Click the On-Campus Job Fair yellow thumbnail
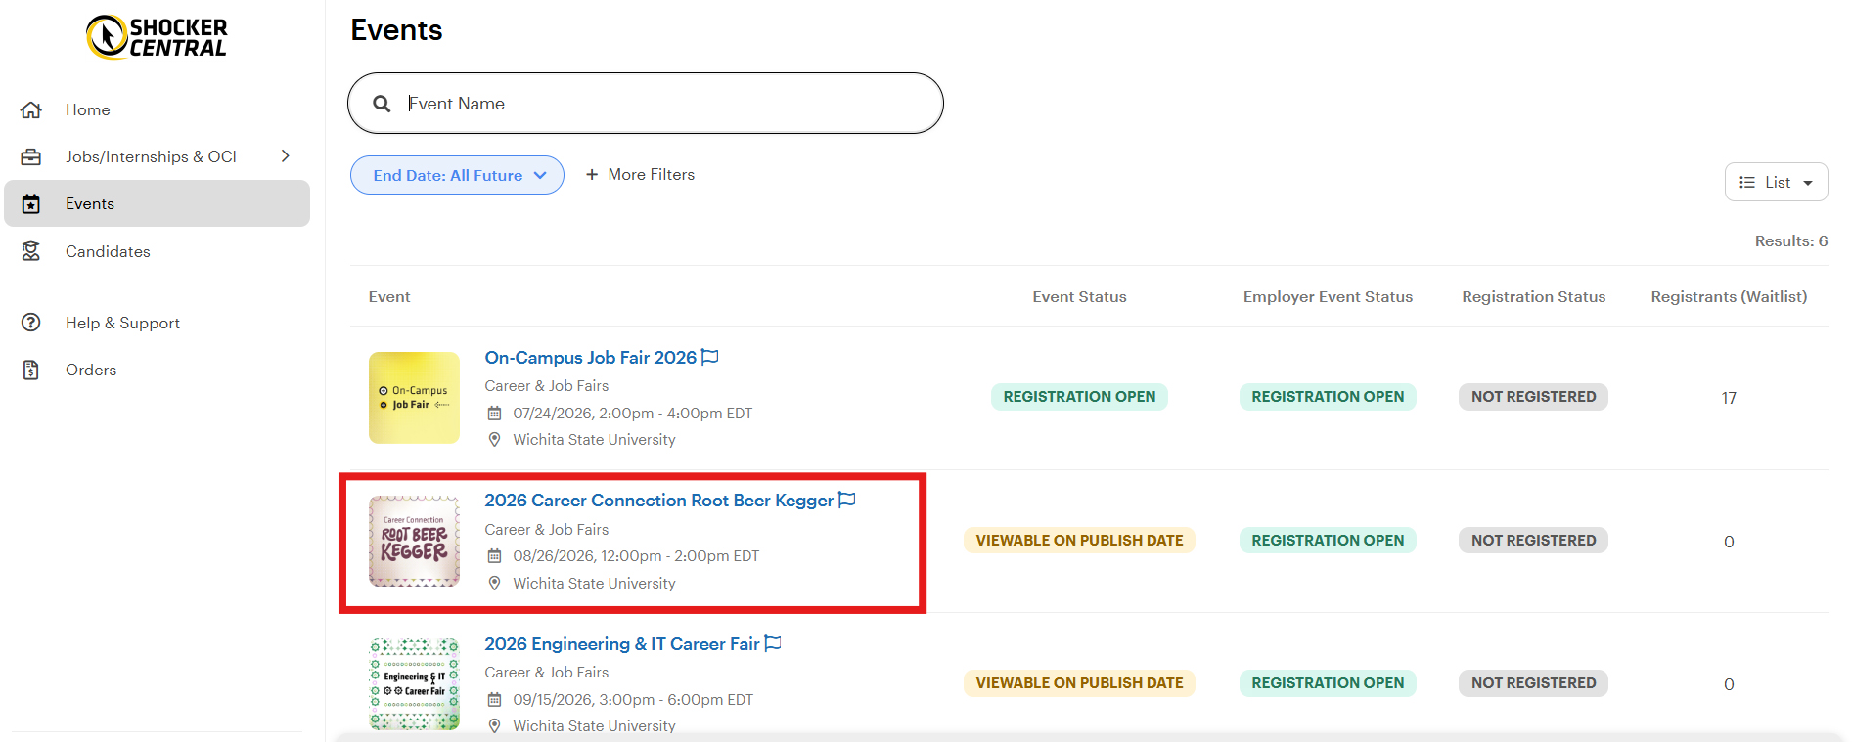 coord(414,398)
